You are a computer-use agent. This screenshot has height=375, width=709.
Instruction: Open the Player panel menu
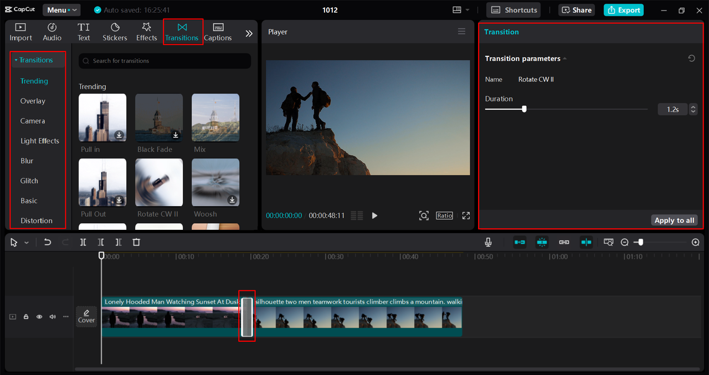click(x=461, y=32)
